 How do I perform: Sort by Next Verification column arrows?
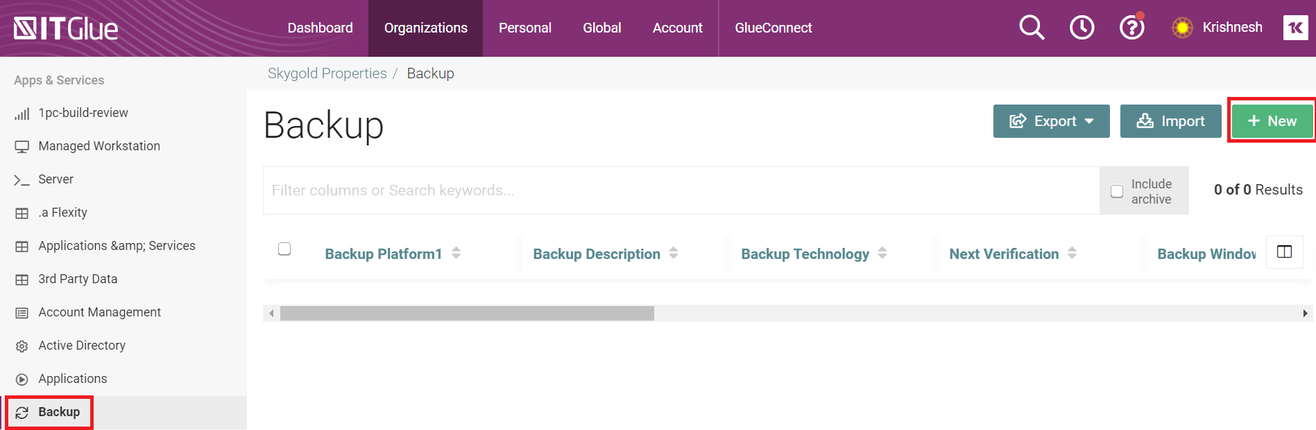[x=1072, y=253]
